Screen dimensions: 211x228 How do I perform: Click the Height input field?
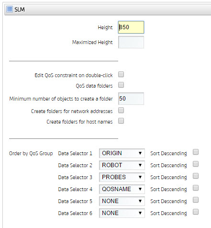point(131,27)
